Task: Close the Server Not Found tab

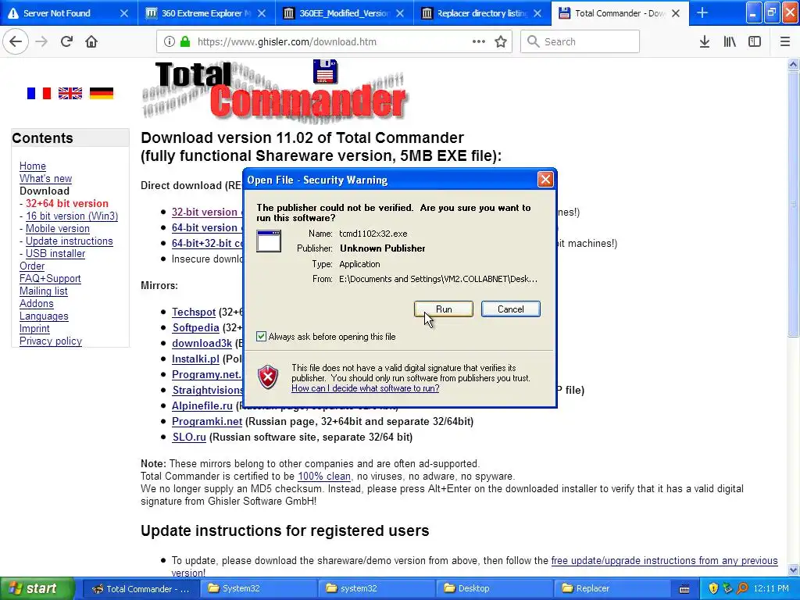Action: 124,13
